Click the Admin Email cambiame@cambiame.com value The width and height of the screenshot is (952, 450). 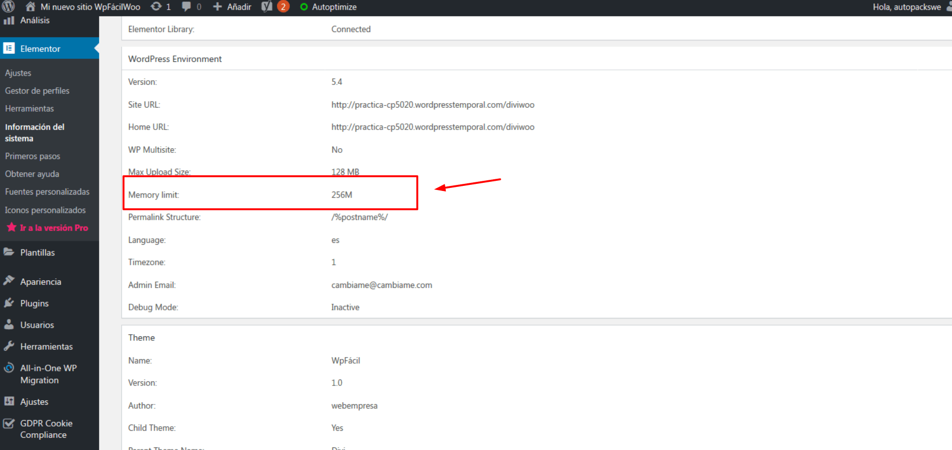click(x=382, y=285)
